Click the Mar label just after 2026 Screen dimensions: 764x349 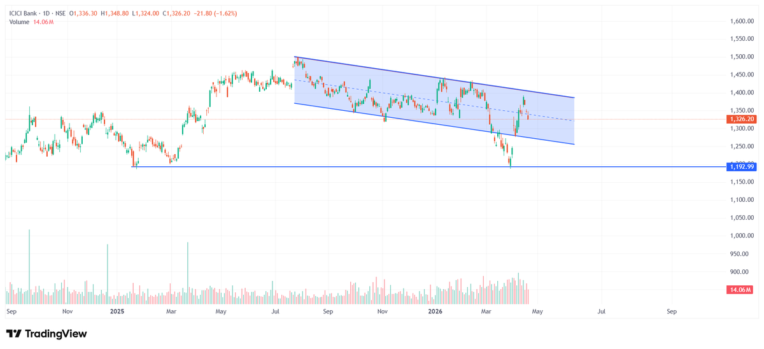point(486,312)
